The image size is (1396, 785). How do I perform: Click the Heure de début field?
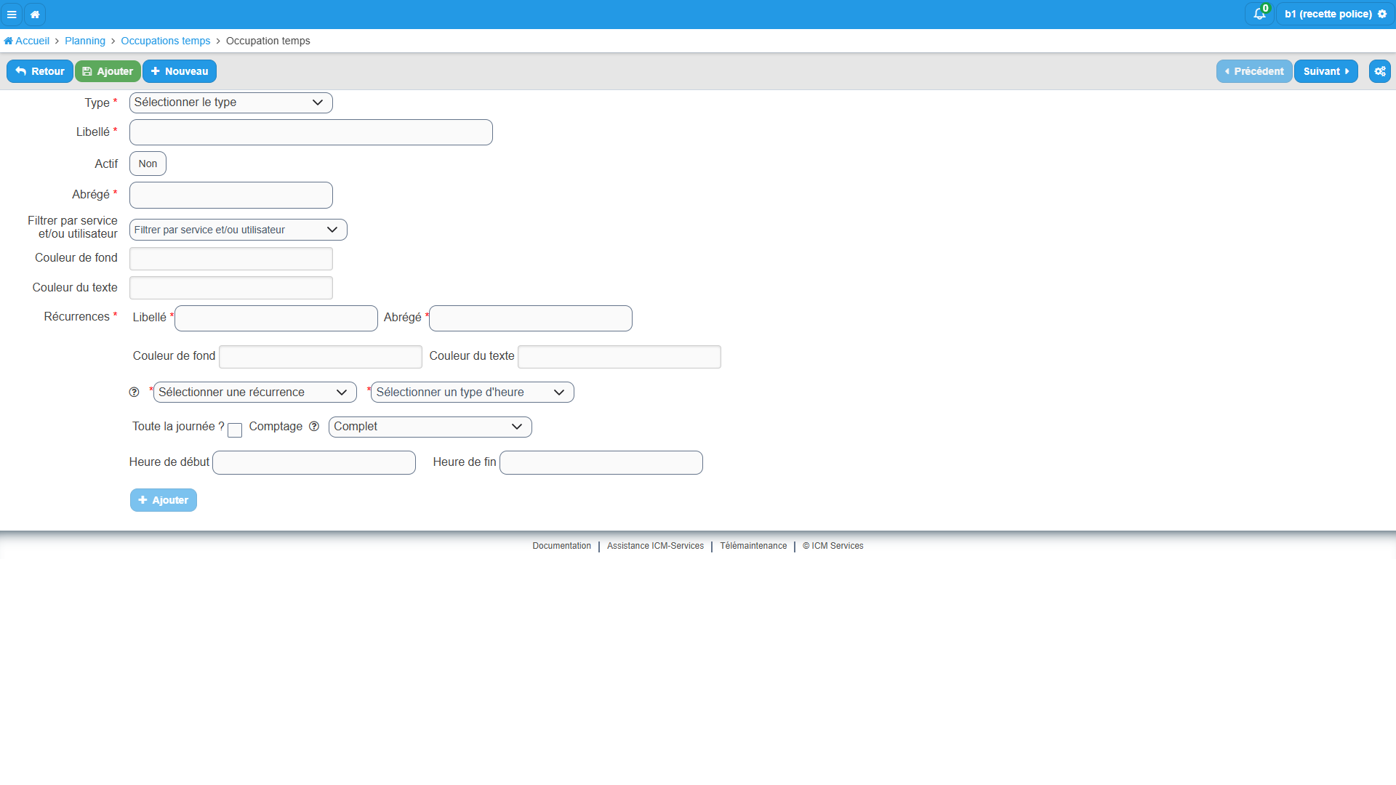[x=314, y=463]
